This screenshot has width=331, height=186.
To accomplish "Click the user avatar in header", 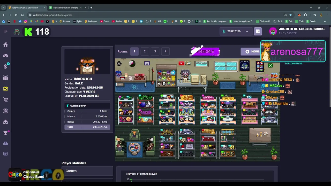I will [x=273, y=31].
